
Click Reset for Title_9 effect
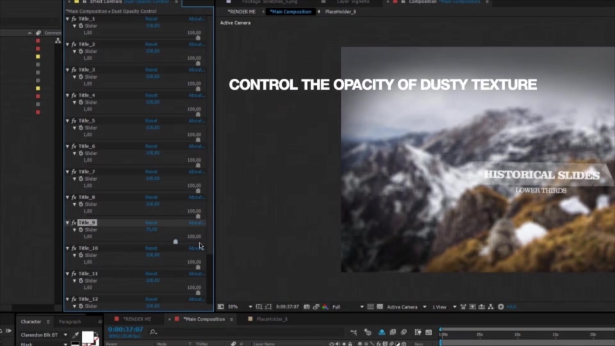click(151, 223)
